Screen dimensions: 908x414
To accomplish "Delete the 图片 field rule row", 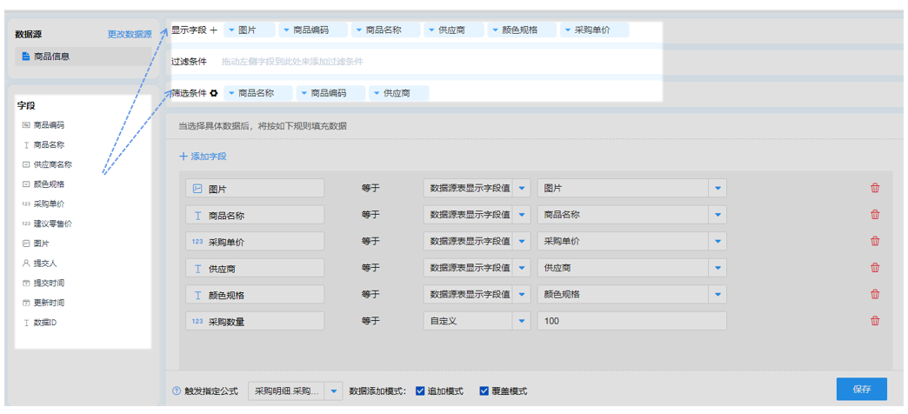I will click(875, 188).
